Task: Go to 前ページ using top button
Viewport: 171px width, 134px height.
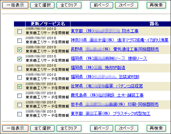Action: [x=102, y=5]
